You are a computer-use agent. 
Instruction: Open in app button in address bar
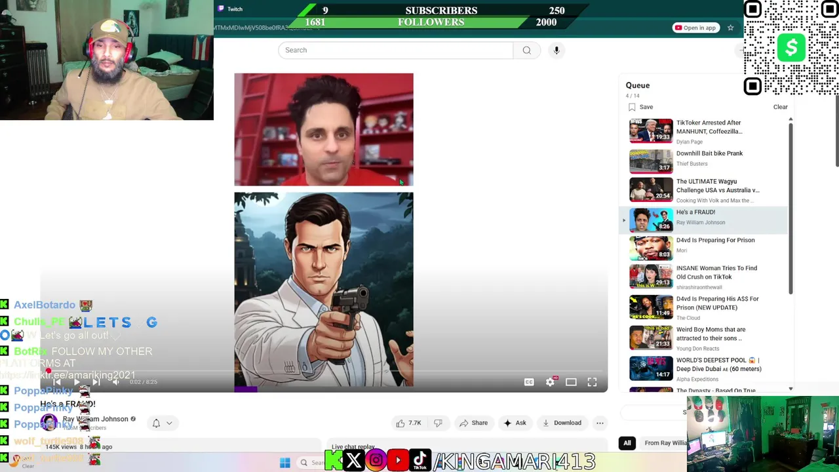click(695, 28)
